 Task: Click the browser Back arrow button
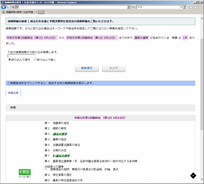pyautogui.click(x=4, y=7)
